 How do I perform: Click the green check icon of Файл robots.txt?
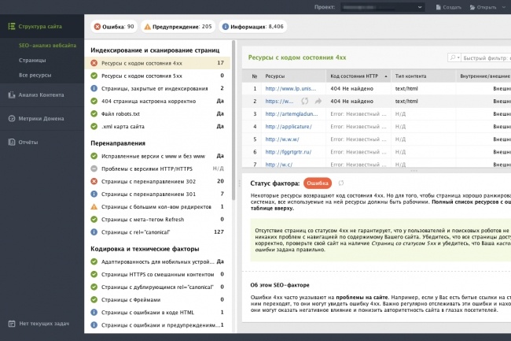click(94, 113)
